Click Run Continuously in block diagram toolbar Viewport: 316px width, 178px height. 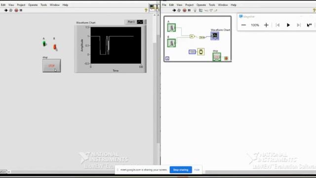pos(179,10)
